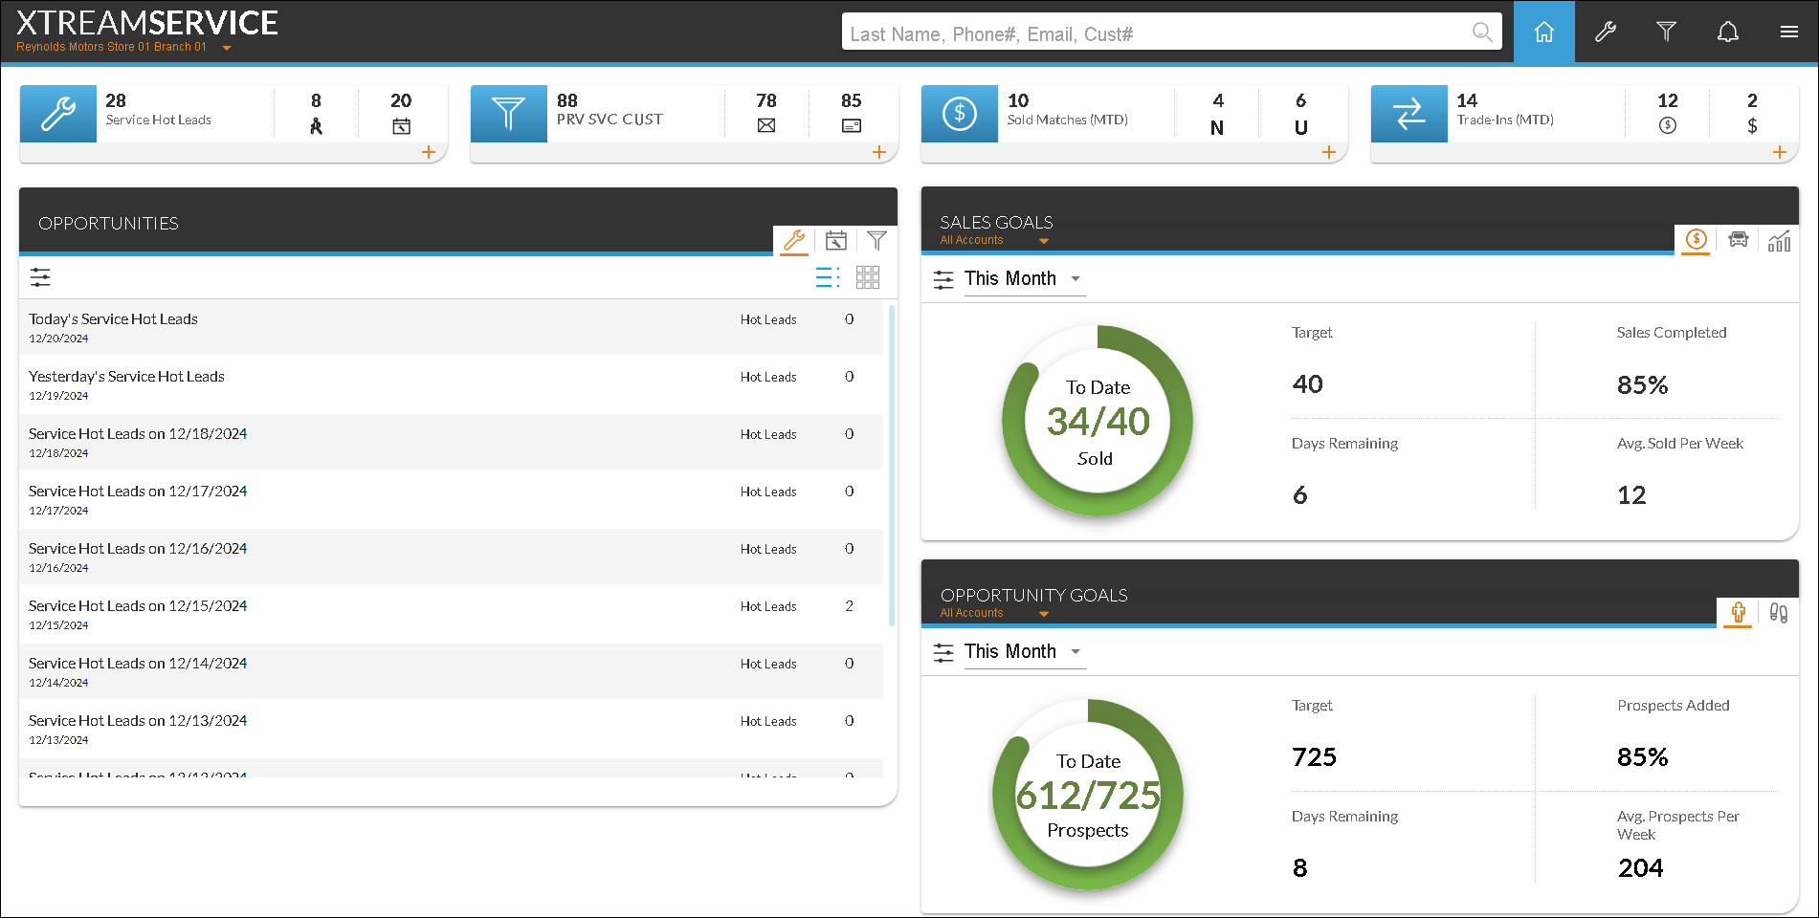Show the bar chart view in Sales Goals

click(1779, 240)
